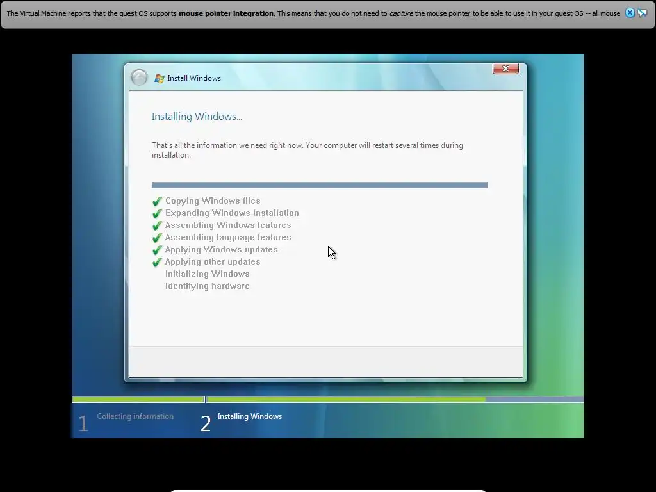Screen dimensions: 656x492
Task: Click the 'Initializing Windows' step text
Action: point(207,274)
